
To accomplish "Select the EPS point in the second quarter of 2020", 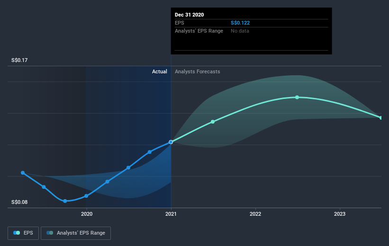I will click(108, 182).
